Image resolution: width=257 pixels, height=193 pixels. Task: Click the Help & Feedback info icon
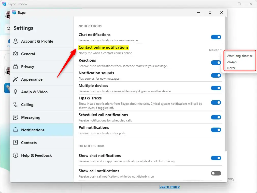pyautogui.click(x=16, y=155)
